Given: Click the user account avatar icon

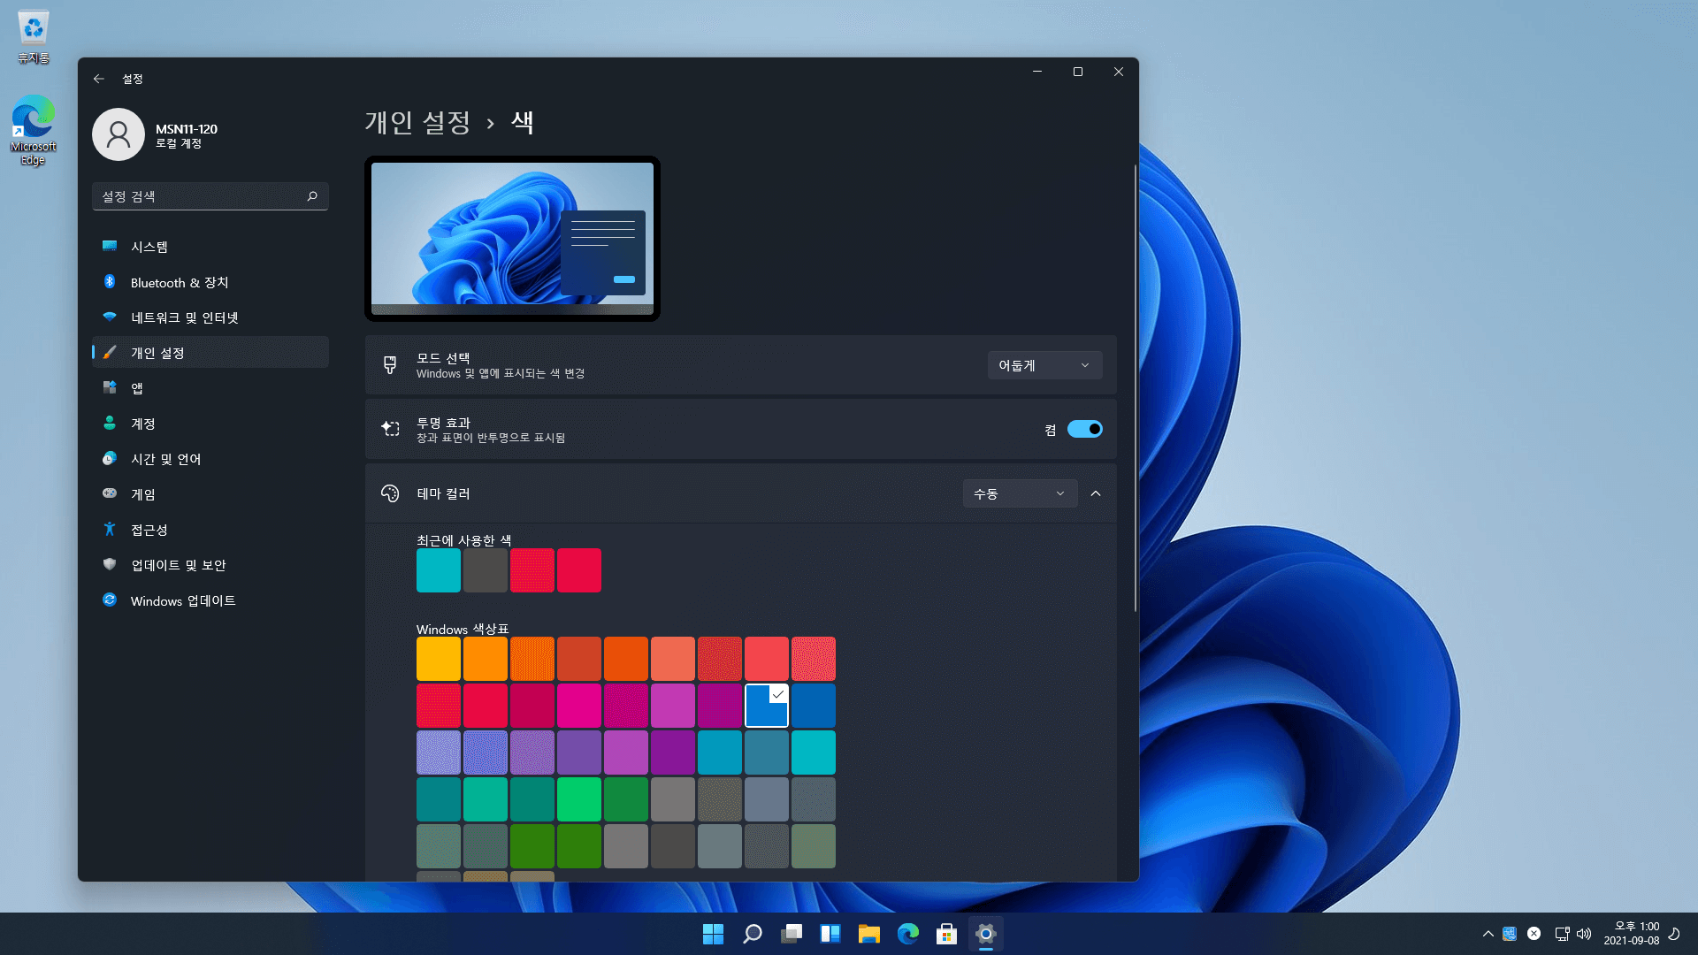Looking at the screenshot, I should (x=119, y=134).
